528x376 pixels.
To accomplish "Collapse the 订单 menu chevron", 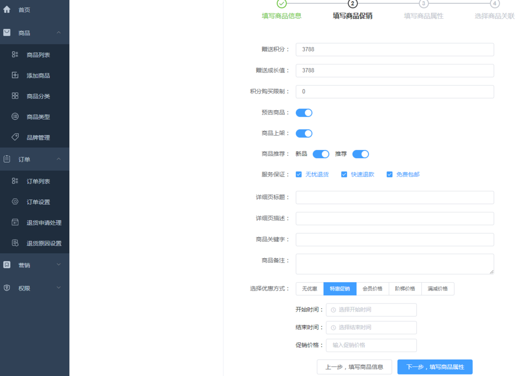I will tap(59, 159).
